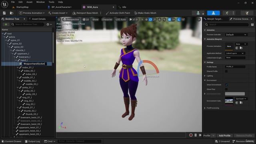Screen dimensions: 256x144
Task: Enable the Show Floor checkbox
Action: [x=226, y=89]
